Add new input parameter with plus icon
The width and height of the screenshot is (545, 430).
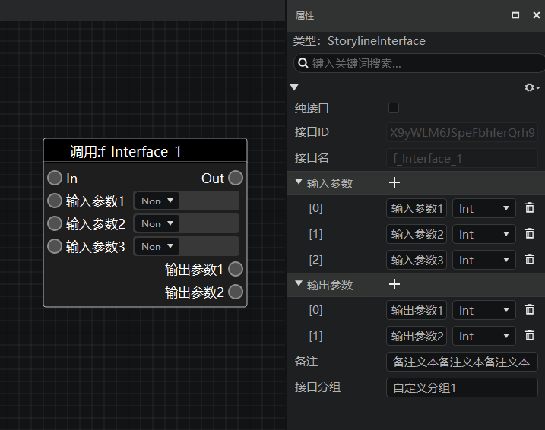tap(394, 182)
